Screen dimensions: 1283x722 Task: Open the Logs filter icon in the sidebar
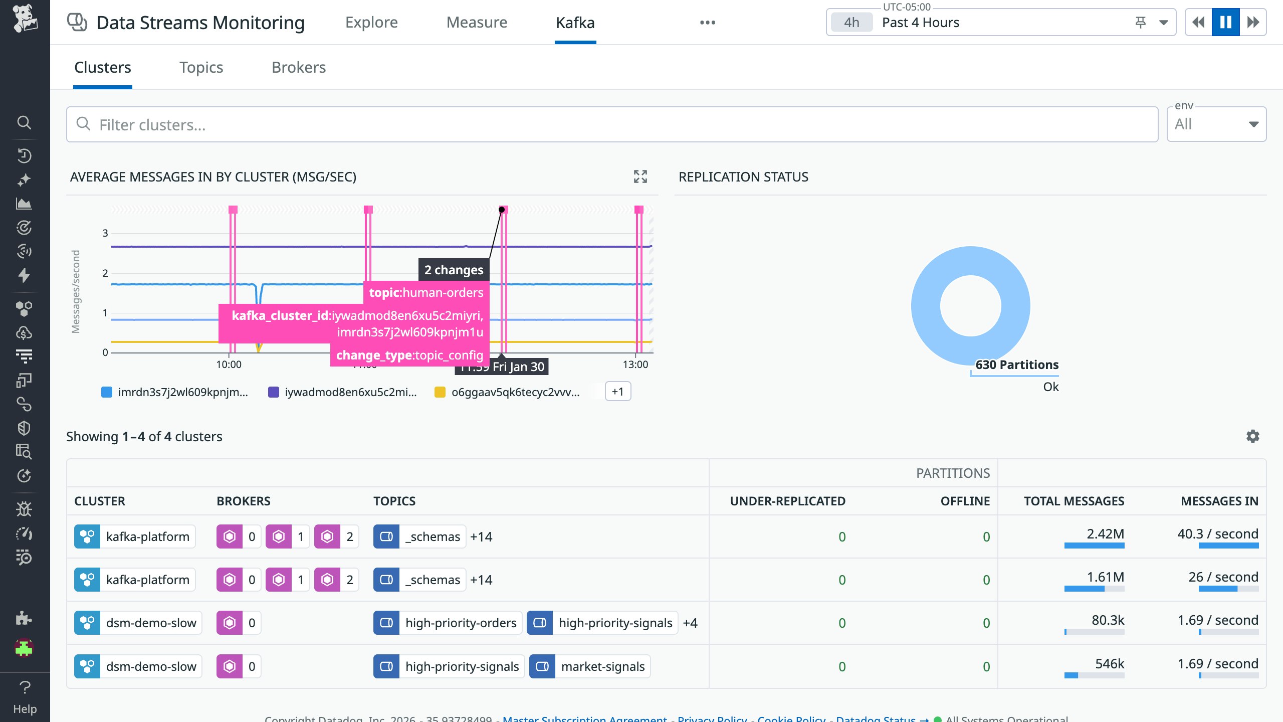point(24,356)
